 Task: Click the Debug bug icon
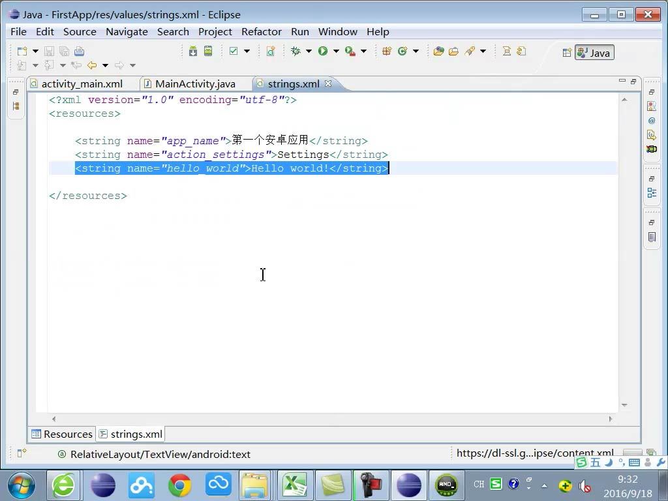tap(296, 52)
